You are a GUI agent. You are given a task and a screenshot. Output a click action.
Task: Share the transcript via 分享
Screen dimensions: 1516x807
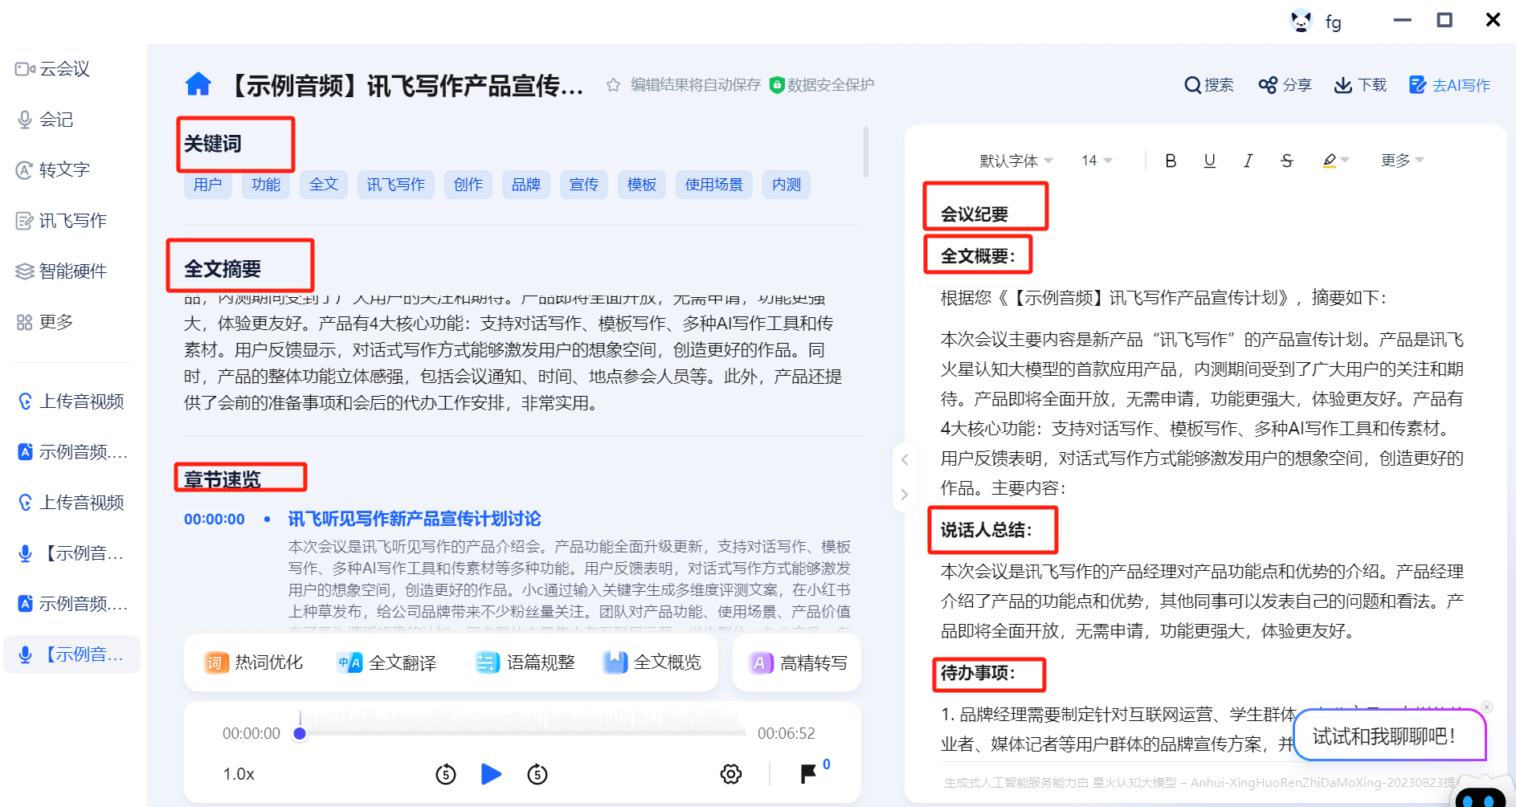[x=1285, y=85]
